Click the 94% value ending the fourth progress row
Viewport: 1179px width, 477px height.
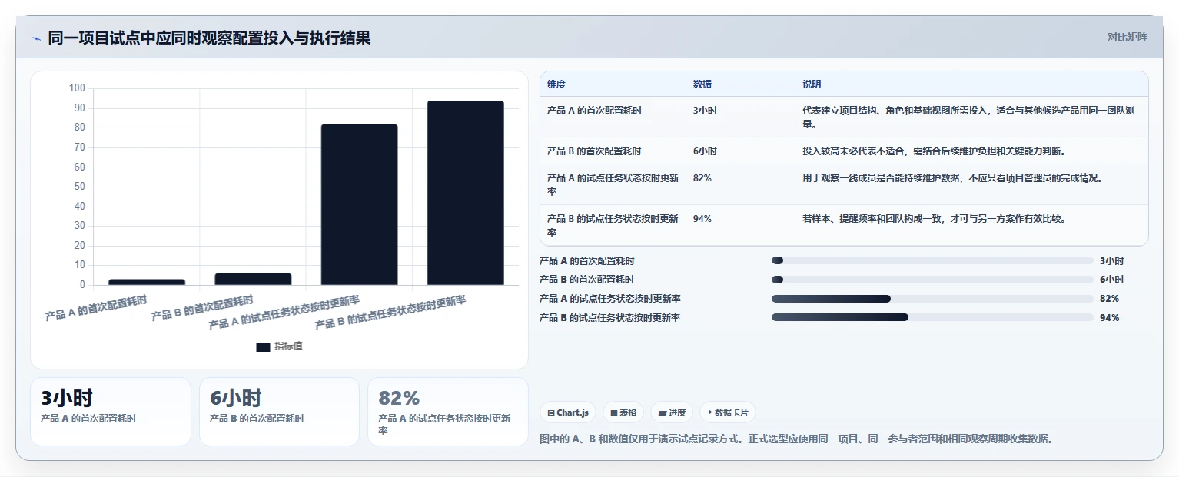[1109, 317]
